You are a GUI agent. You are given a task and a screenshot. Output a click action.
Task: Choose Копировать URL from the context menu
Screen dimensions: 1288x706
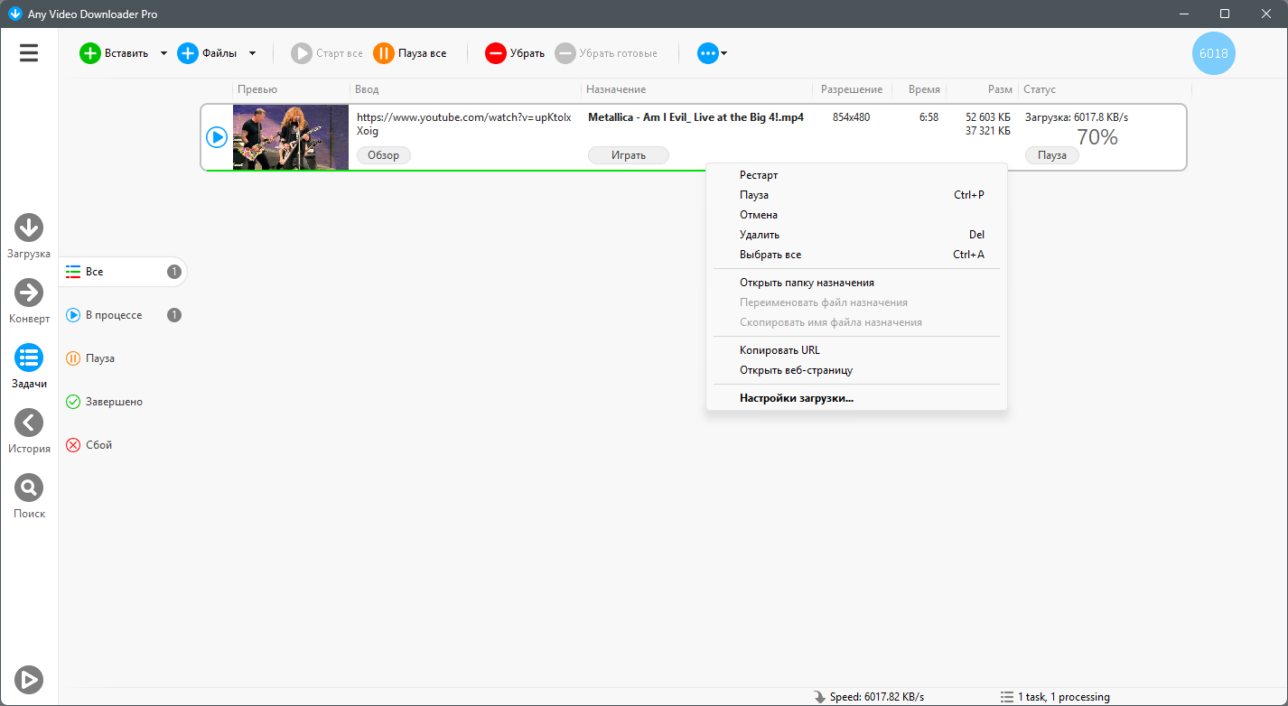pos(856,350)
